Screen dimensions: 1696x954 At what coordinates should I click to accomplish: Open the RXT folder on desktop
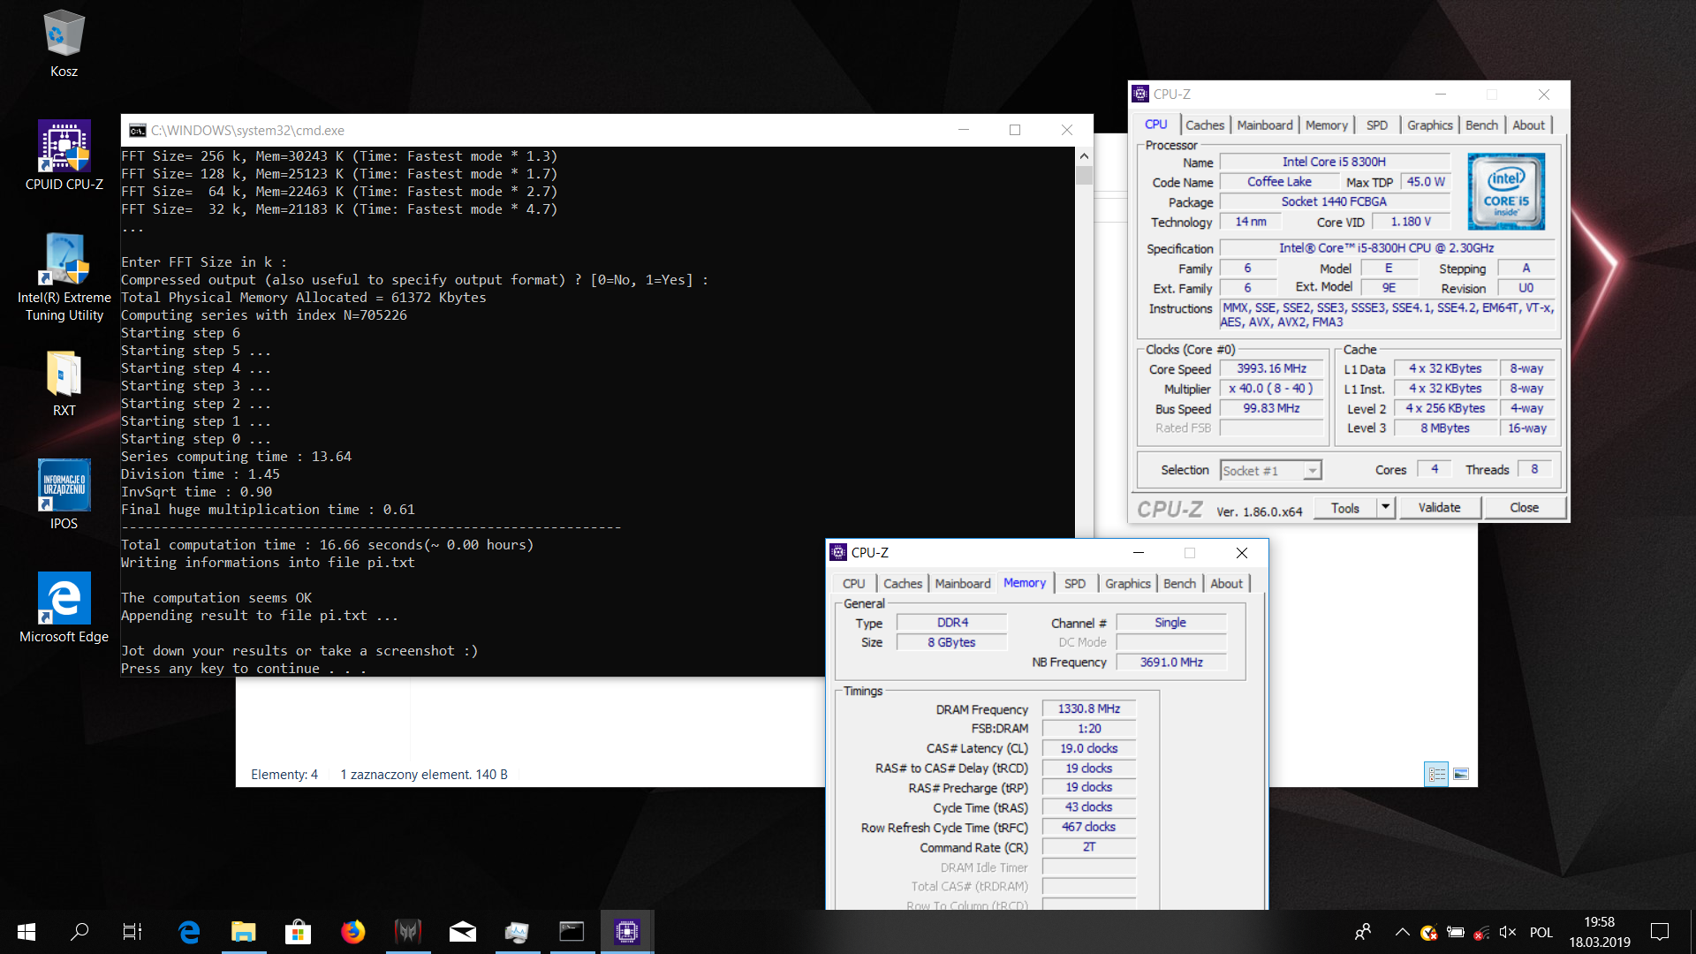(x=64, y=383)
